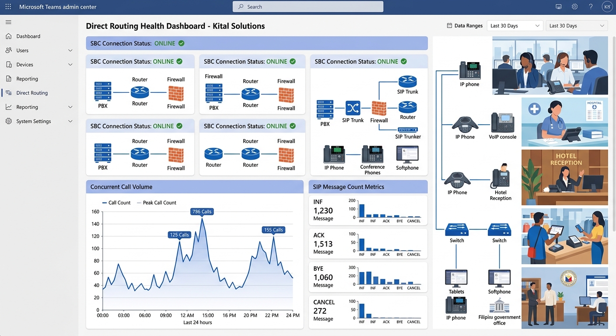
Task: Click the Tablets device icon
Action: (456, 279)
